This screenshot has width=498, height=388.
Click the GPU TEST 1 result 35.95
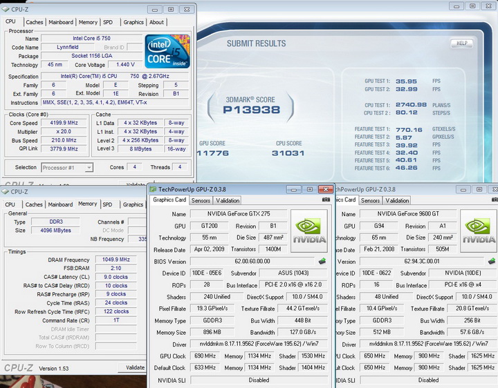coord(406,81)
